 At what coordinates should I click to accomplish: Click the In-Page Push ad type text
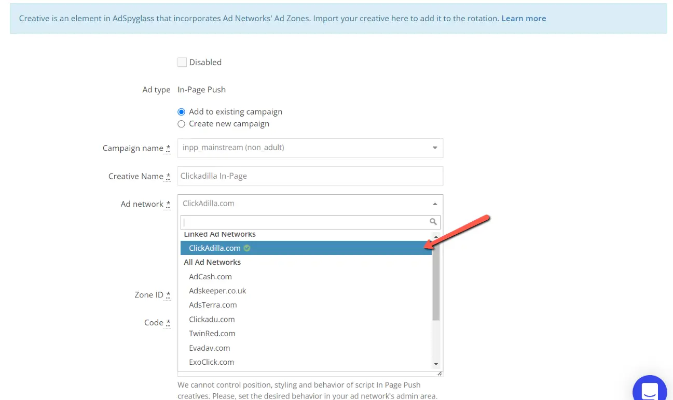[x=201, y=90]
